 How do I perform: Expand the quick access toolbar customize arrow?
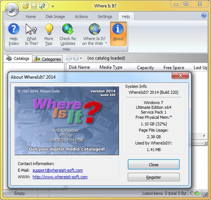click(53, 6)
